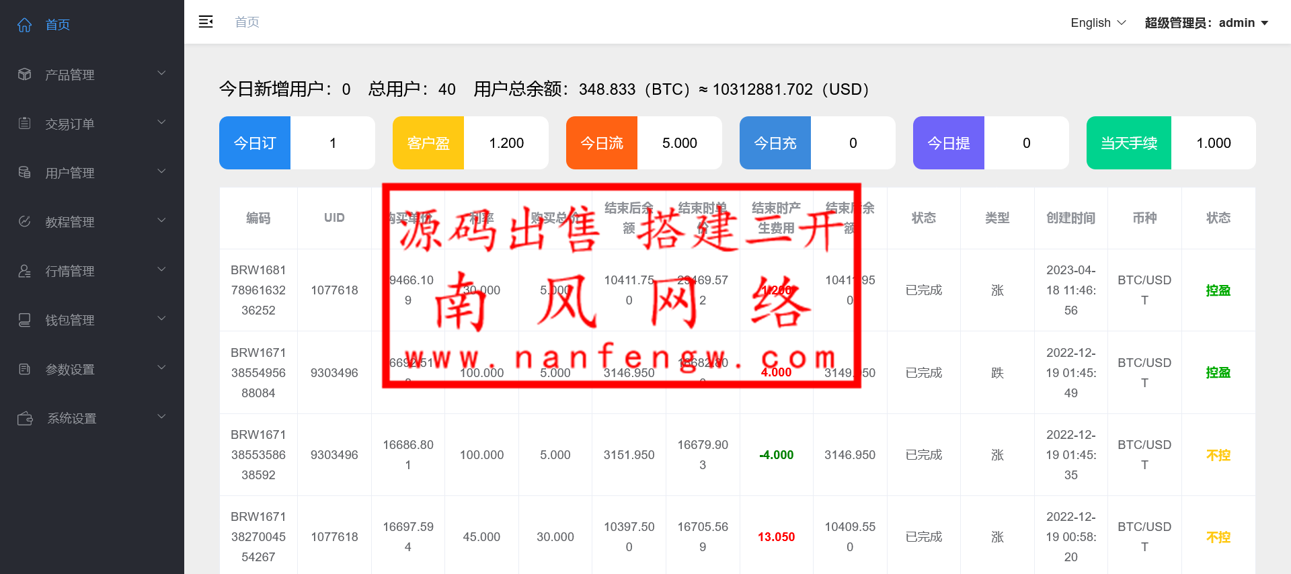This screenshot has width=1291, height=574.
Task: Open the admin account dropdown
Action: 1206,23
